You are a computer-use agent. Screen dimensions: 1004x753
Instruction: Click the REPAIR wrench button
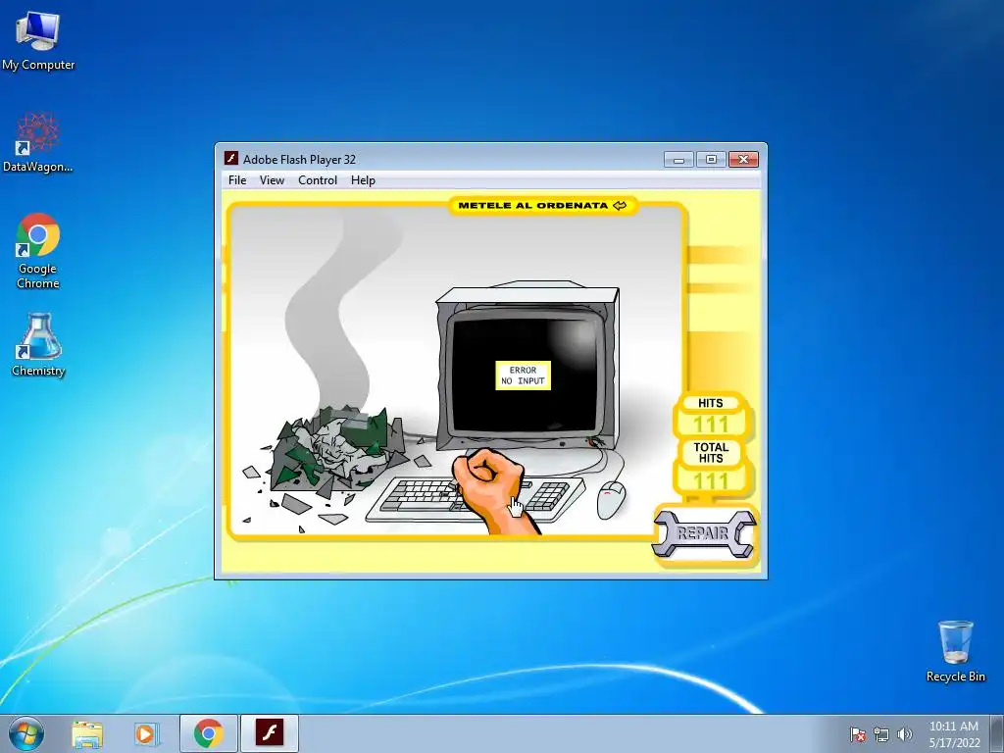pyautogui.click(x=704, y=533)
